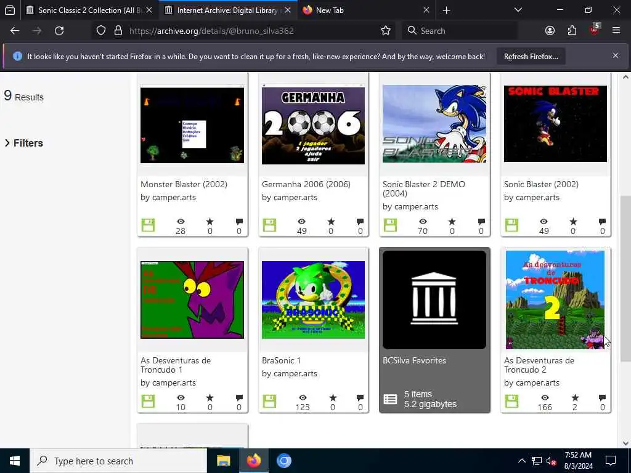Bookmark this page with star icon
The height and width of the screenshot is (473, 631).
tap(386, 31)
